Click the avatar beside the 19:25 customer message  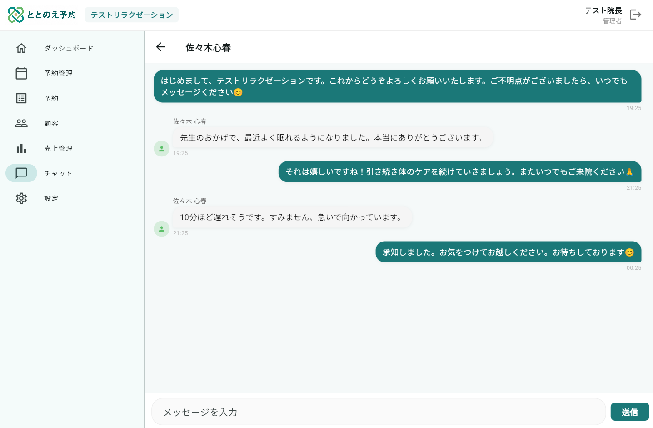pyautogui.click(x=162, y=149)
